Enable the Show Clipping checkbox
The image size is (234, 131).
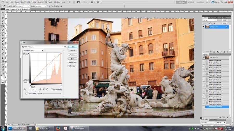(x=52, y=89)
